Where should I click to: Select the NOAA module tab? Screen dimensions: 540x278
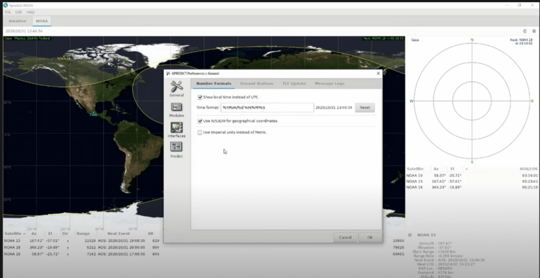click(42, 21)
